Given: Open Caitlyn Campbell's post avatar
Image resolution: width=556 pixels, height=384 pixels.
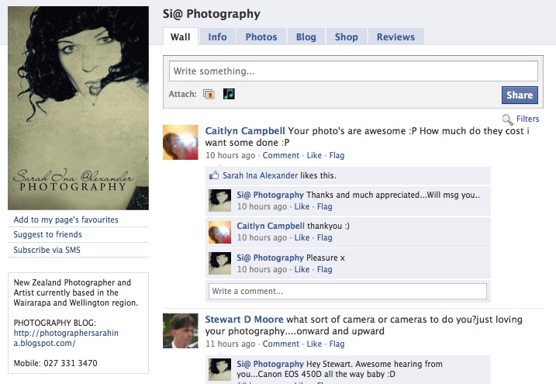Looking at the screenshot, I should (x=181, y=142).
